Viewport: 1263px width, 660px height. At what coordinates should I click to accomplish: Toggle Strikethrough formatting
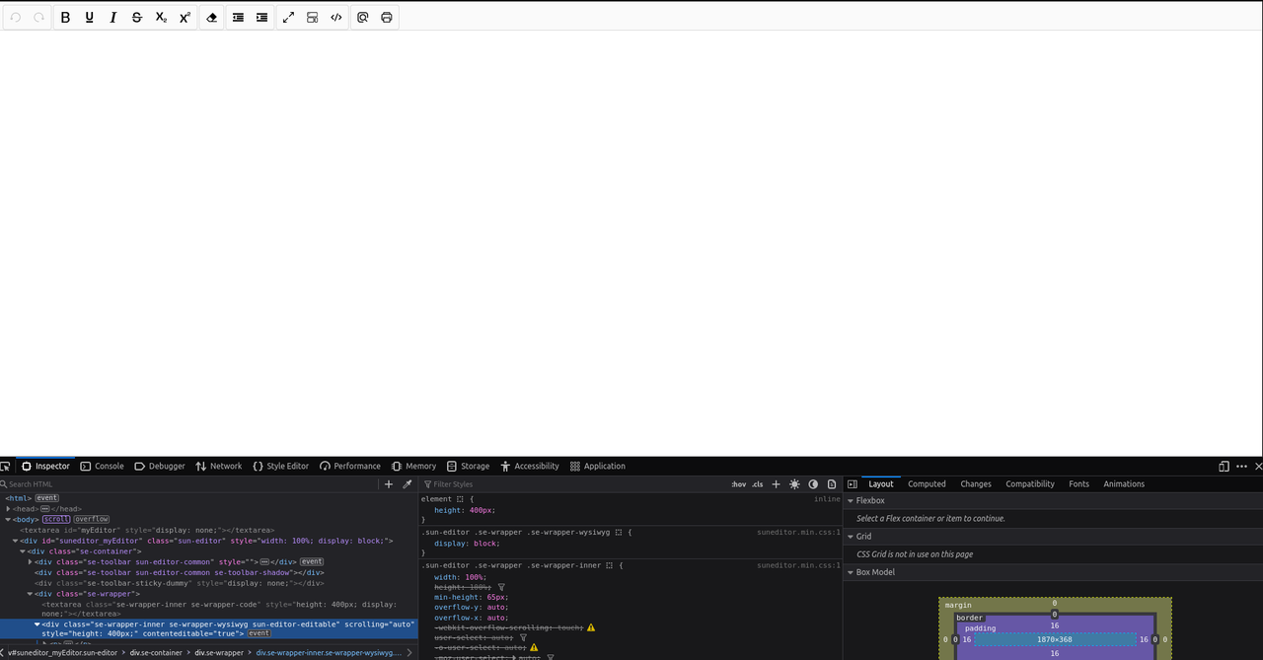coord(136,18)
